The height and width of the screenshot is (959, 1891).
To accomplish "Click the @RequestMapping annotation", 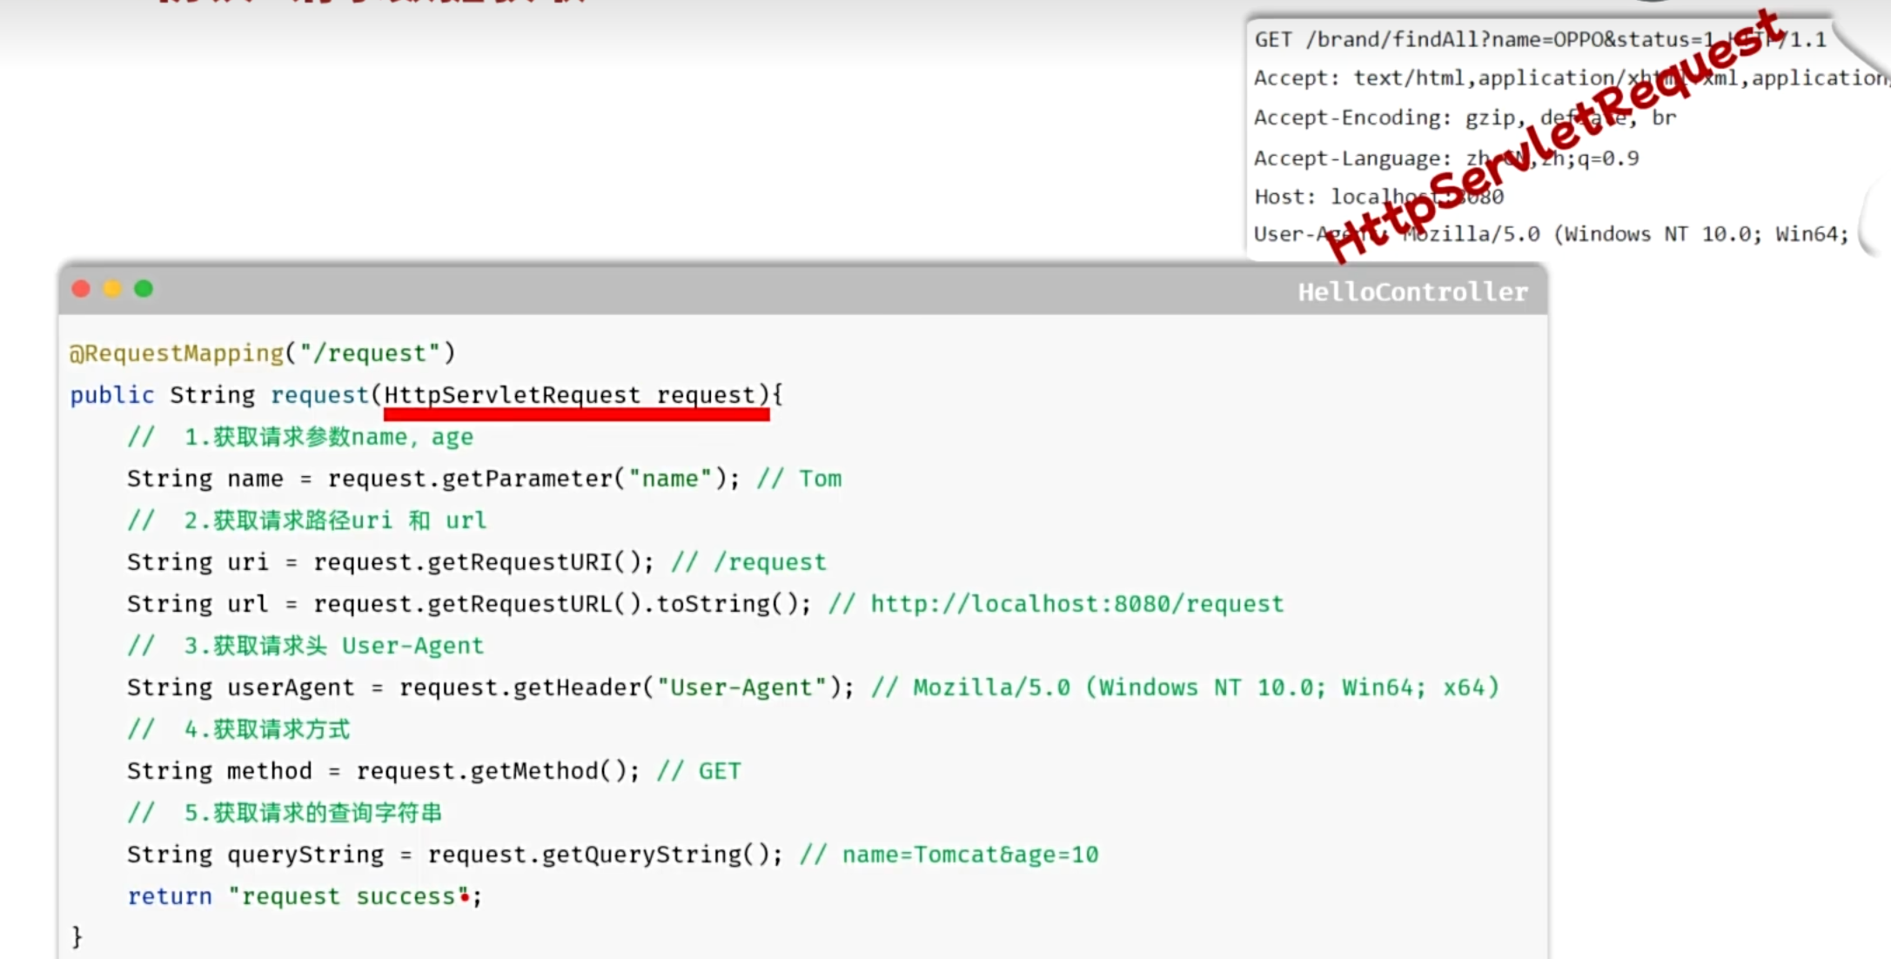I will click(x=177, y=353).
